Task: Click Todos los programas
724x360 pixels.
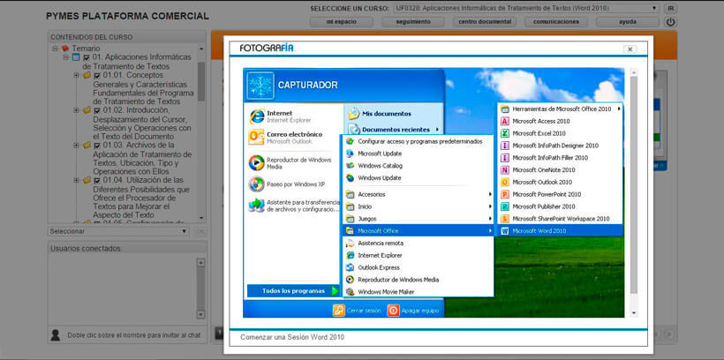Action: click(x=293, y=291)
